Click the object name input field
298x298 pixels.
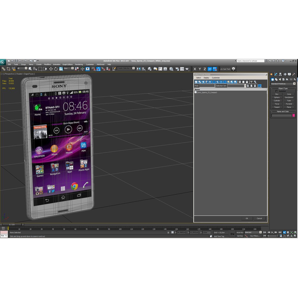pyautogui.click(x=281, y=115)
